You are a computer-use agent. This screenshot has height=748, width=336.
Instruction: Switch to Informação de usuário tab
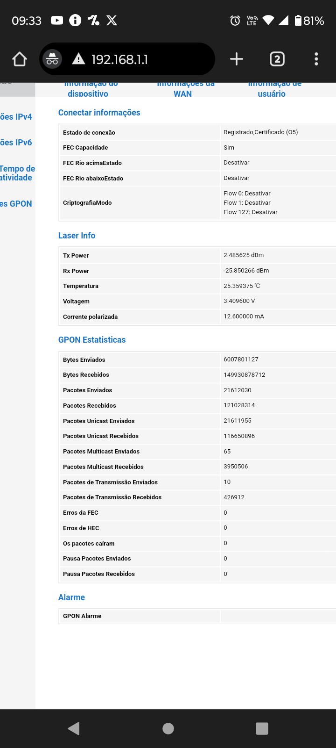pyautogui.click(x=273, y=89)
